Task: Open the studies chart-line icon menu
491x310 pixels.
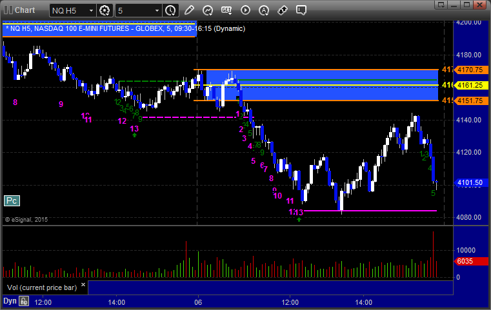Action: pyautogui.click(x=208, y=10)
